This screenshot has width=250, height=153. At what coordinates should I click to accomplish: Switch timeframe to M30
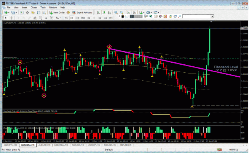(x=83, y=18)
